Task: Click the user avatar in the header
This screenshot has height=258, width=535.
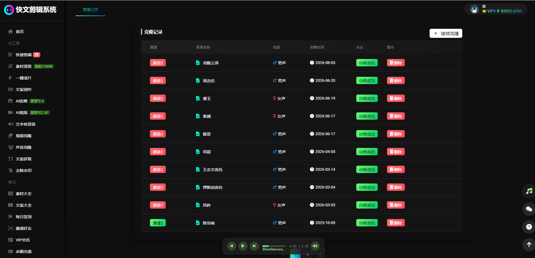Action: point(474,9)
